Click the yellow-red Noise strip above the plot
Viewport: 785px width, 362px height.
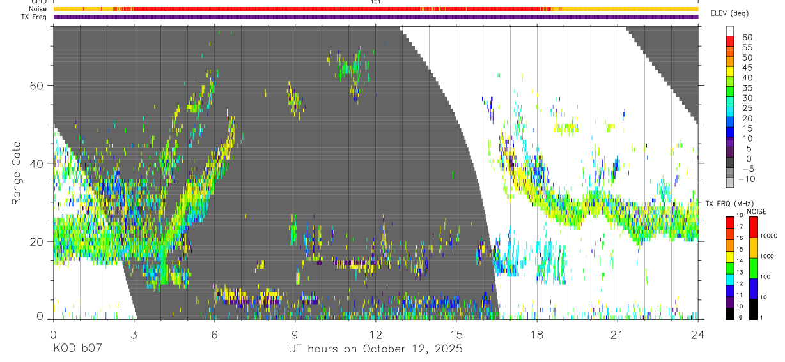pyautogui.click(x=375, y=9)
